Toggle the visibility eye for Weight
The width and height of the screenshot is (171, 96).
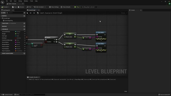(25, 34)
